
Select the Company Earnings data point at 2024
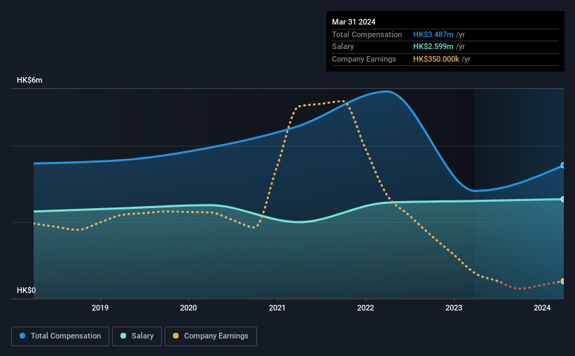pyautogui.click(x=563, y=281)
